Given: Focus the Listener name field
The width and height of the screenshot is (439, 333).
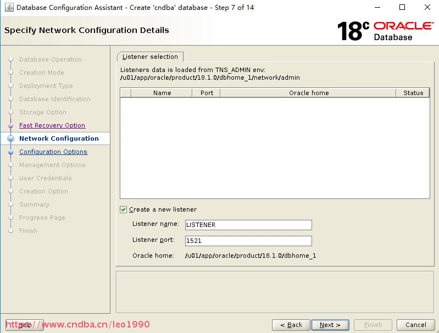Looking at the screenshot, I should click(248, 225).
